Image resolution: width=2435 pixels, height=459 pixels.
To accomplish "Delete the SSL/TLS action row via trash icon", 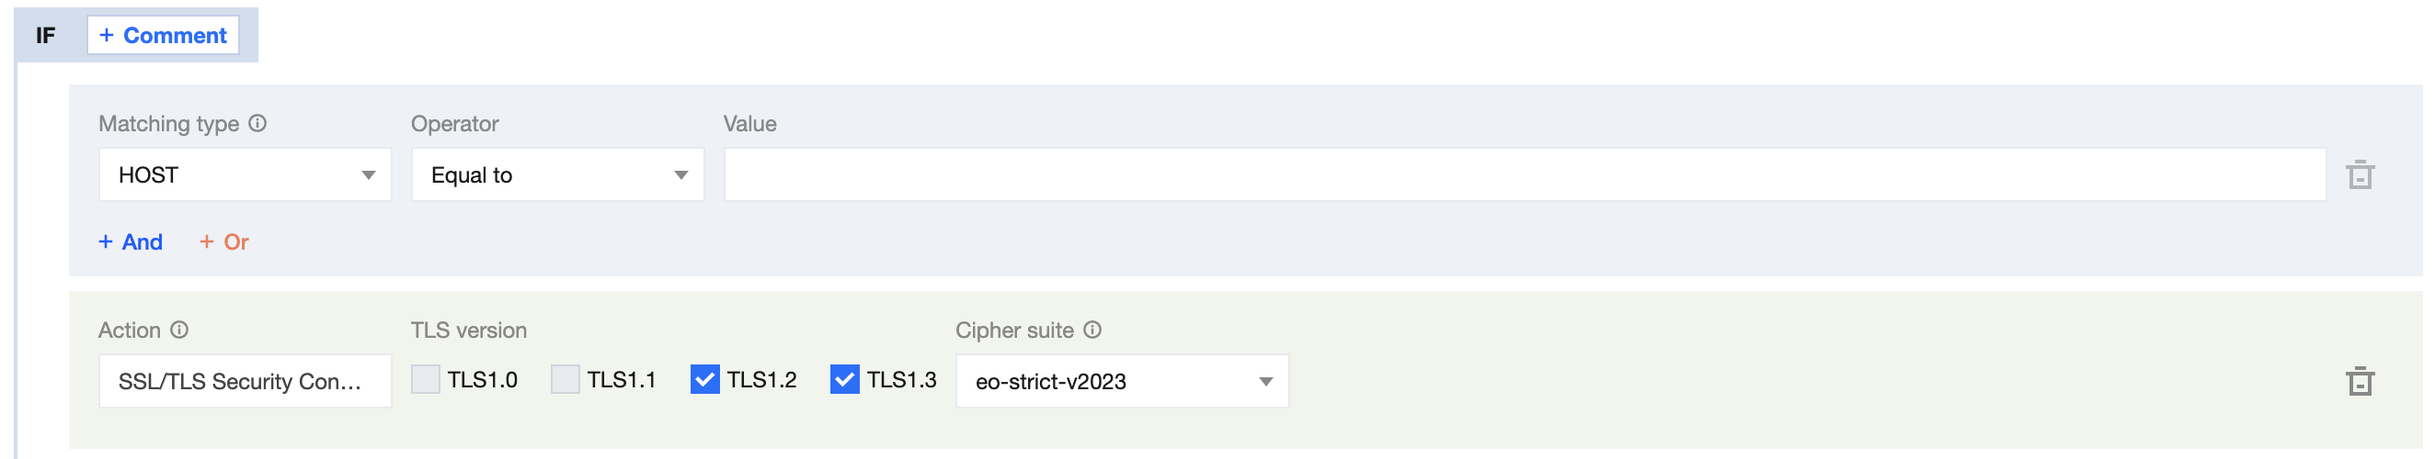I will pyautogui.click(x=2360, y=381).
